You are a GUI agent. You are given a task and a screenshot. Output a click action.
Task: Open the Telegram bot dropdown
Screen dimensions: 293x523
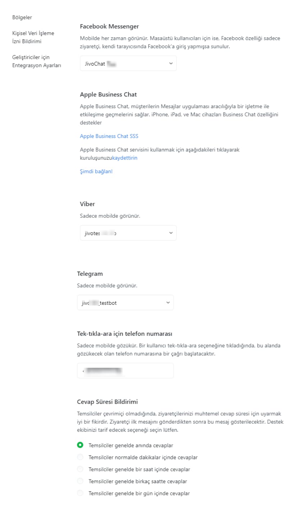(x=125, y=303)
